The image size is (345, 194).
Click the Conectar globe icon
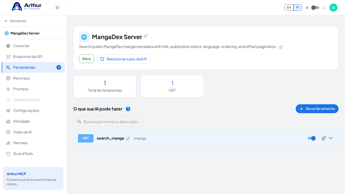pyautogui.click(x=8, y=46)
